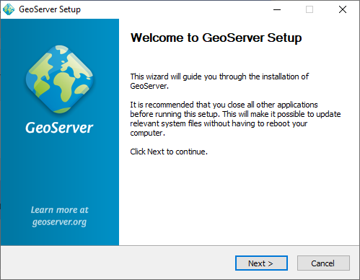The width and height of the screenshot is (360, 280).
Task: Close the GeoServer Setup window
Action: [x=343, y=9]
